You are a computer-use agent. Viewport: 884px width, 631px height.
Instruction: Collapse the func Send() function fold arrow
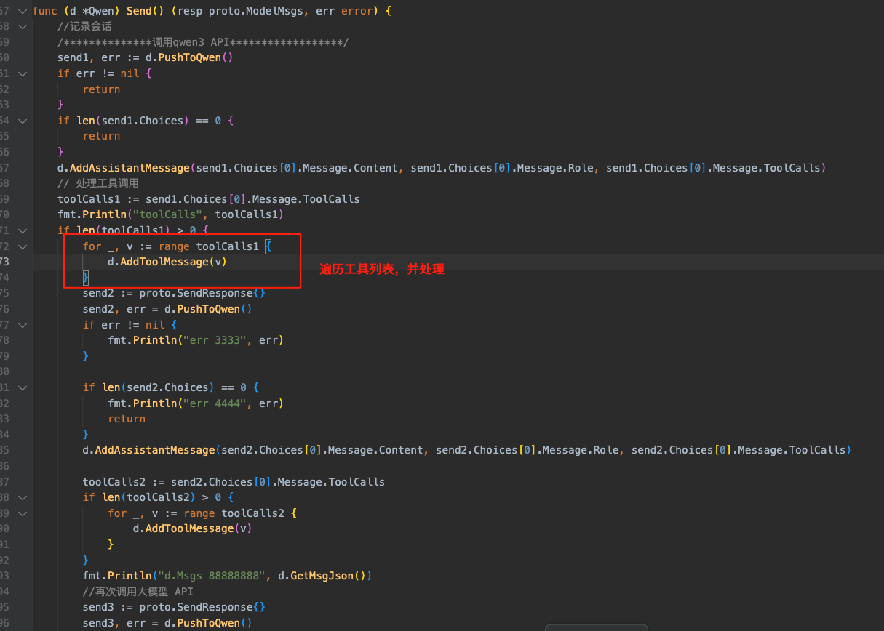pyautogui.click(x=22, y=11)
